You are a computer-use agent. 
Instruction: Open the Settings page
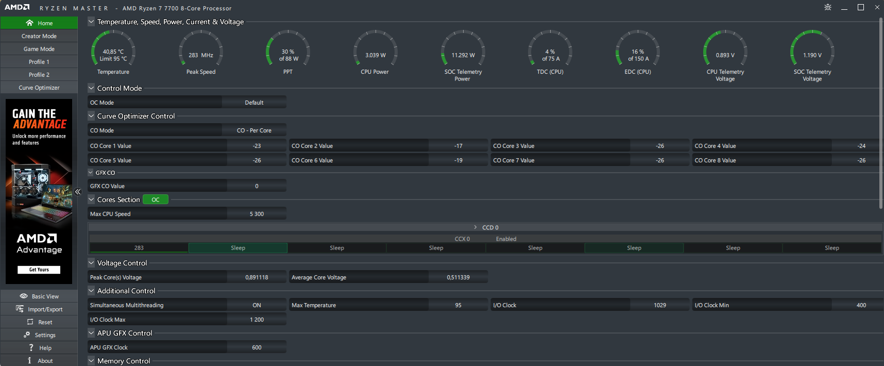[39, 335]
